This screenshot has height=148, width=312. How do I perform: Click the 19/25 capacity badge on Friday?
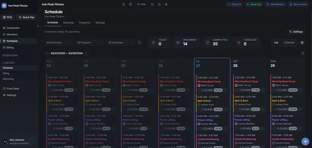point(218,90)
